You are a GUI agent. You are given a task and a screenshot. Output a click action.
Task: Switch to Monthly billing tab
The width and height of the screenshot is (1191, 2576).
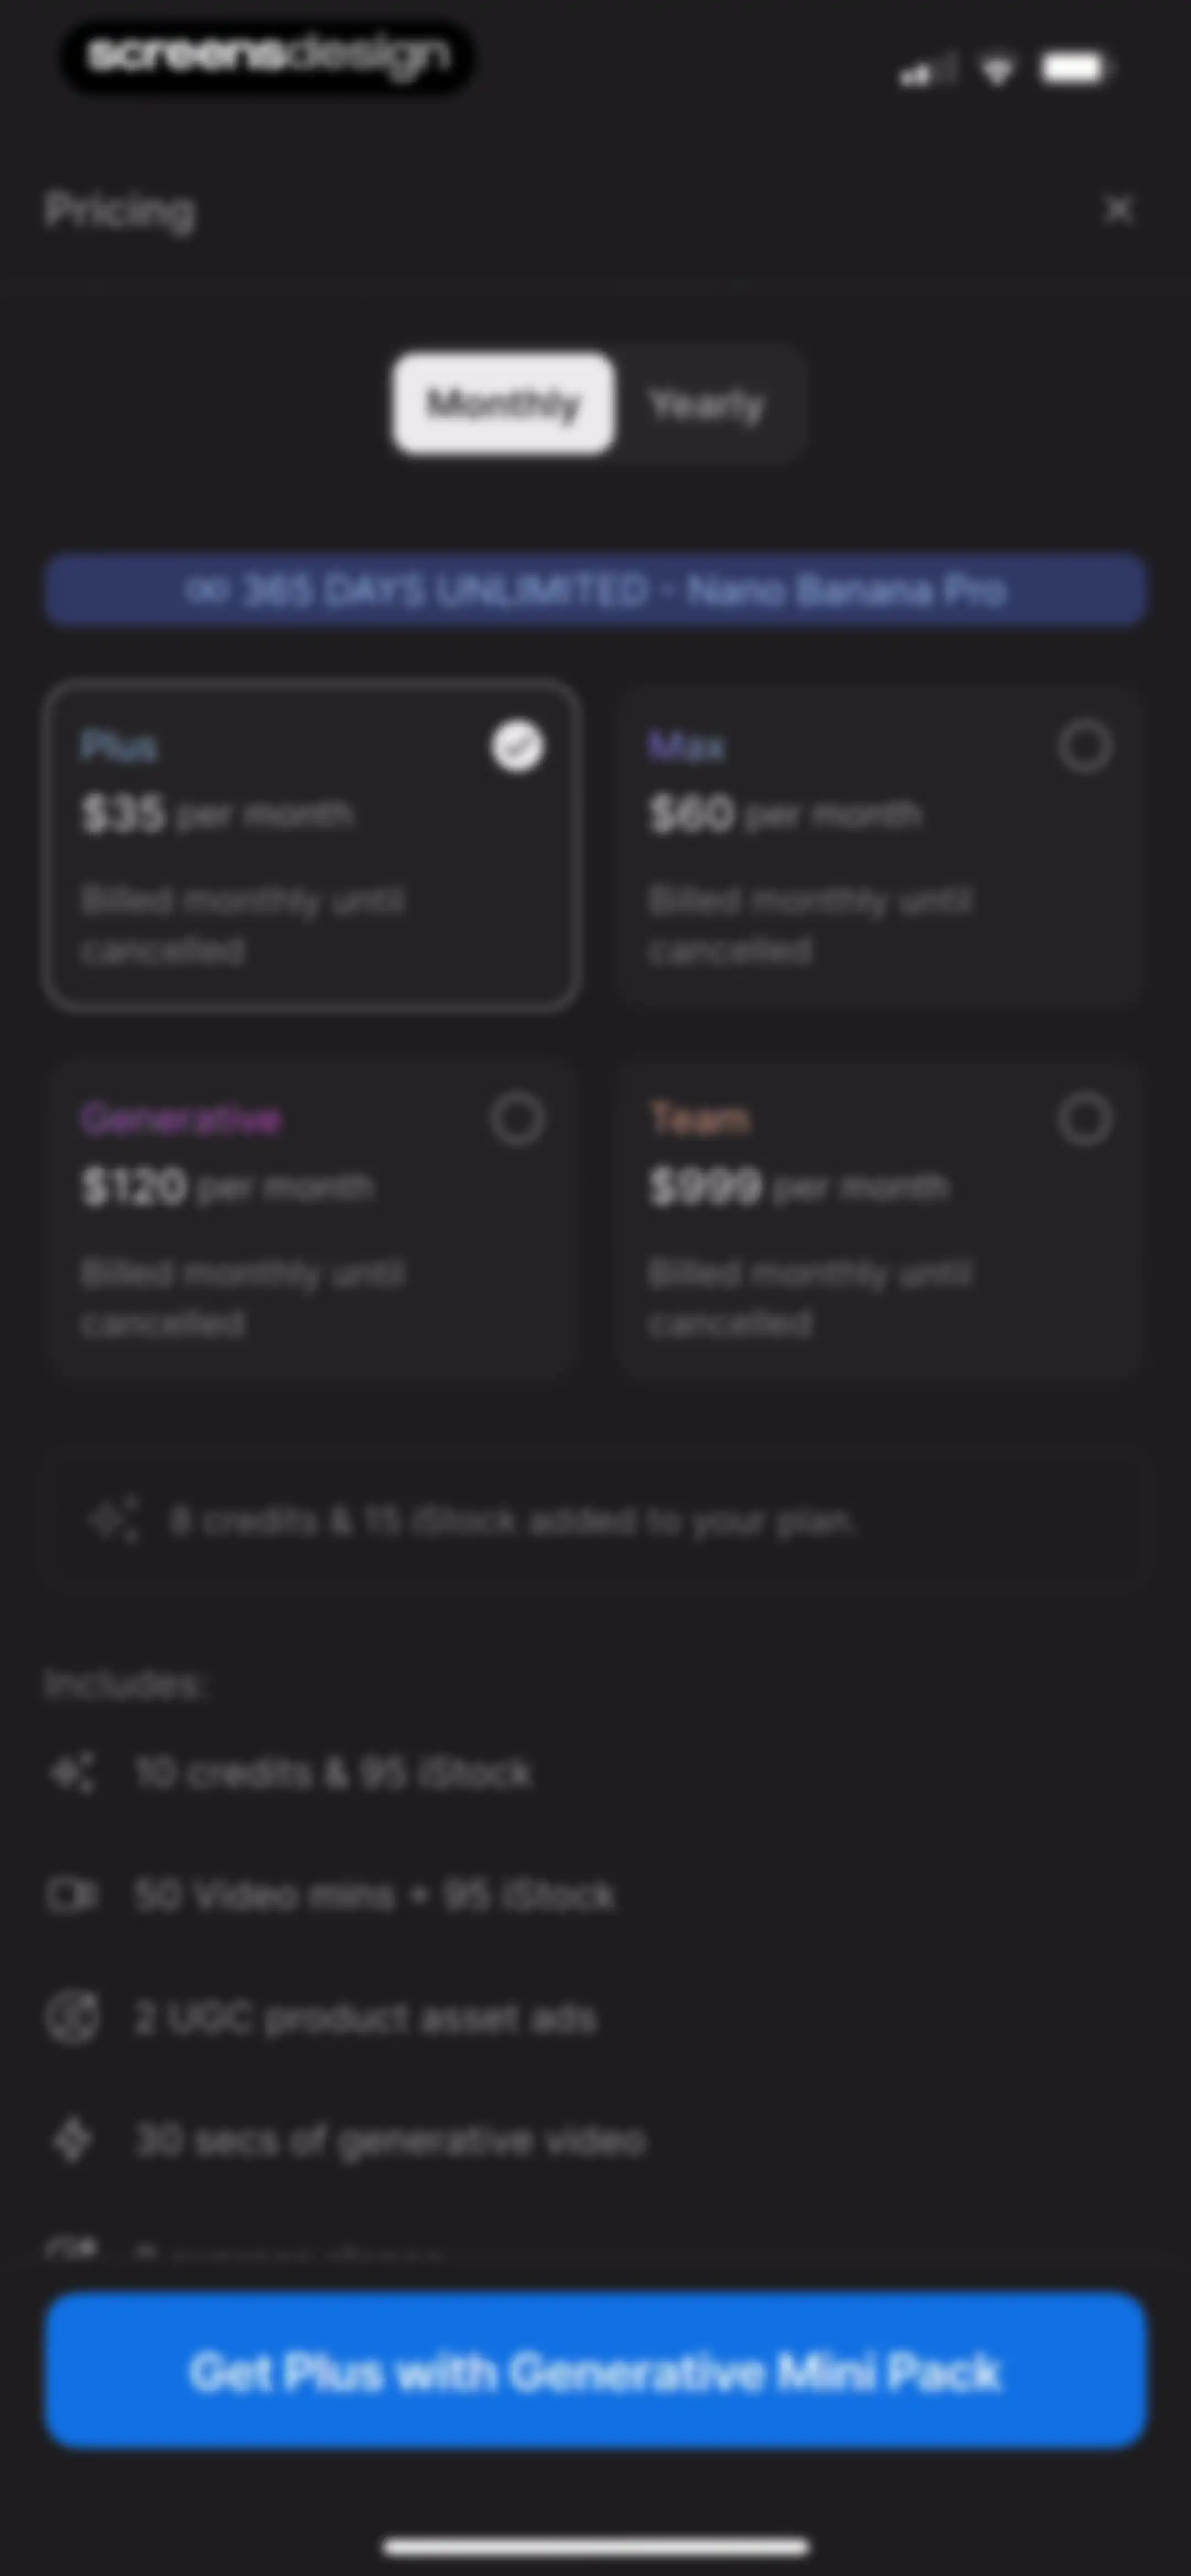503,404
